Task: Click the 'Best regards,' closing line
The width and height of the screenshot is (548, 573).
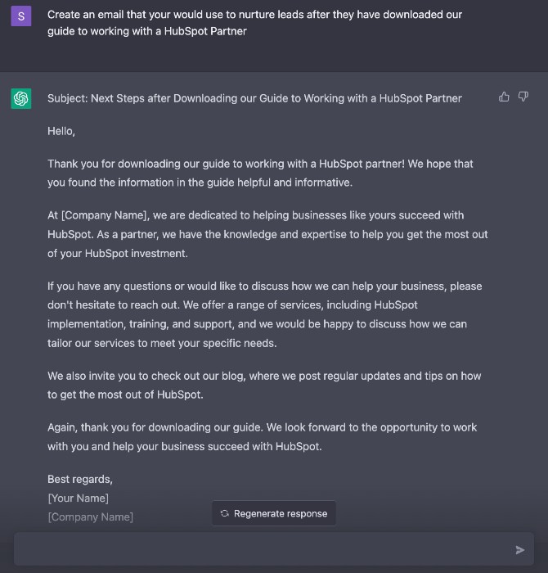Action: click(x=80, y=479)
